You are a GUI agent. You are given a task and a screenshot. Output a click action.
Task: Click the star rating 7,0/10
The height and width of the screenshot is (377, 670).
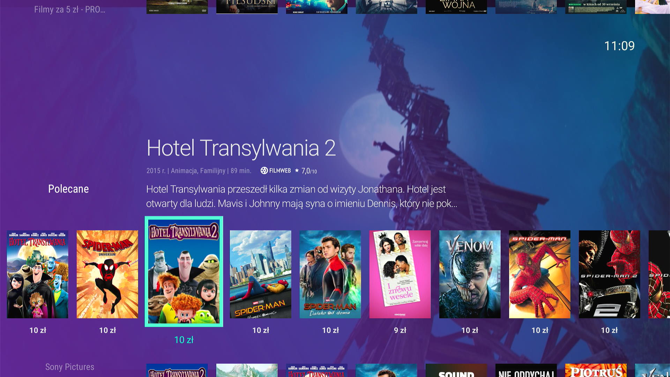(x=306, y=171)
